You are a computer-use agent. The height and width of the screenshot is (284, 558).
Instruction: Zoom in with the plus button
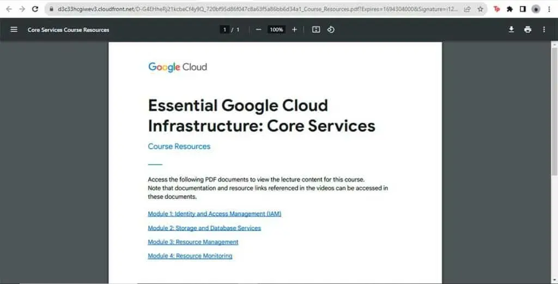(x=294, y=29)
